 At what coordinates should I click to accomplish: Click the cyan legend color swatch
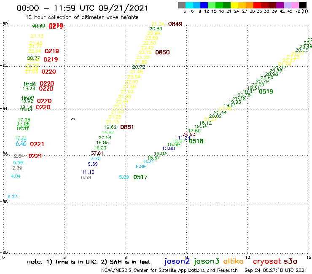pos(189,5)
